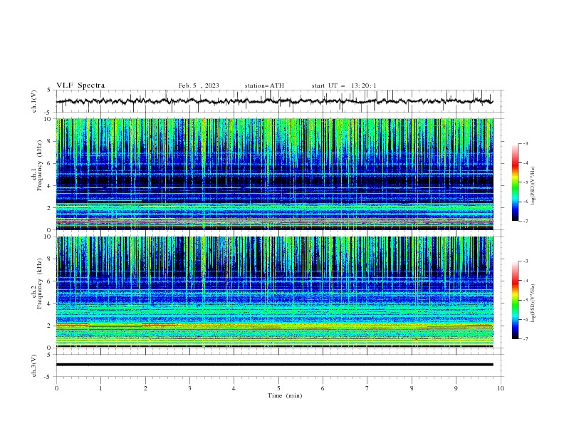Viewport: 564px width, 436px height.
Task: Click time axis tick label 5
Action: click(x=278, y=388)
